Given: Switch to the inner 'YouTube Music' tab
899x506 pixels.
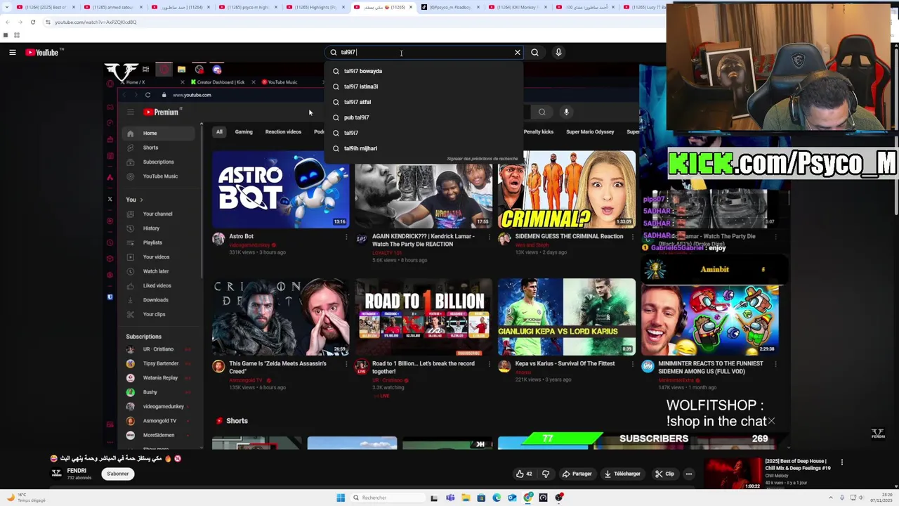Looking at the screenshot, I should [280, 82].
